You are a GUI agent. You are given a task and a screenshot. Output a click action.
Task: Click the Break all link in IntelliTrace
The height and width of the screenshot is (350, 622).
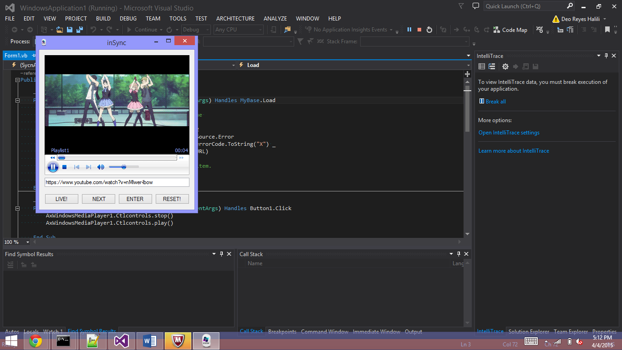(495, 102)
